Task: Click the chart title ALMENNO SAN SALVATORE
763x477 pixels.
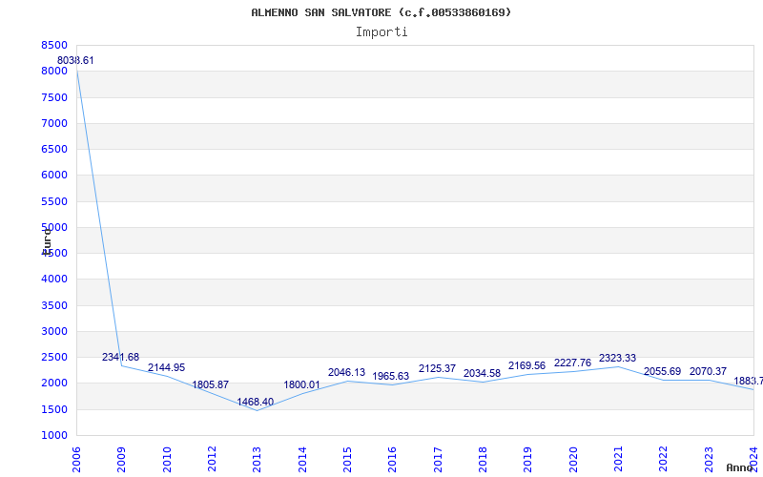Action: pyautogui.click(x=381, y=12)
